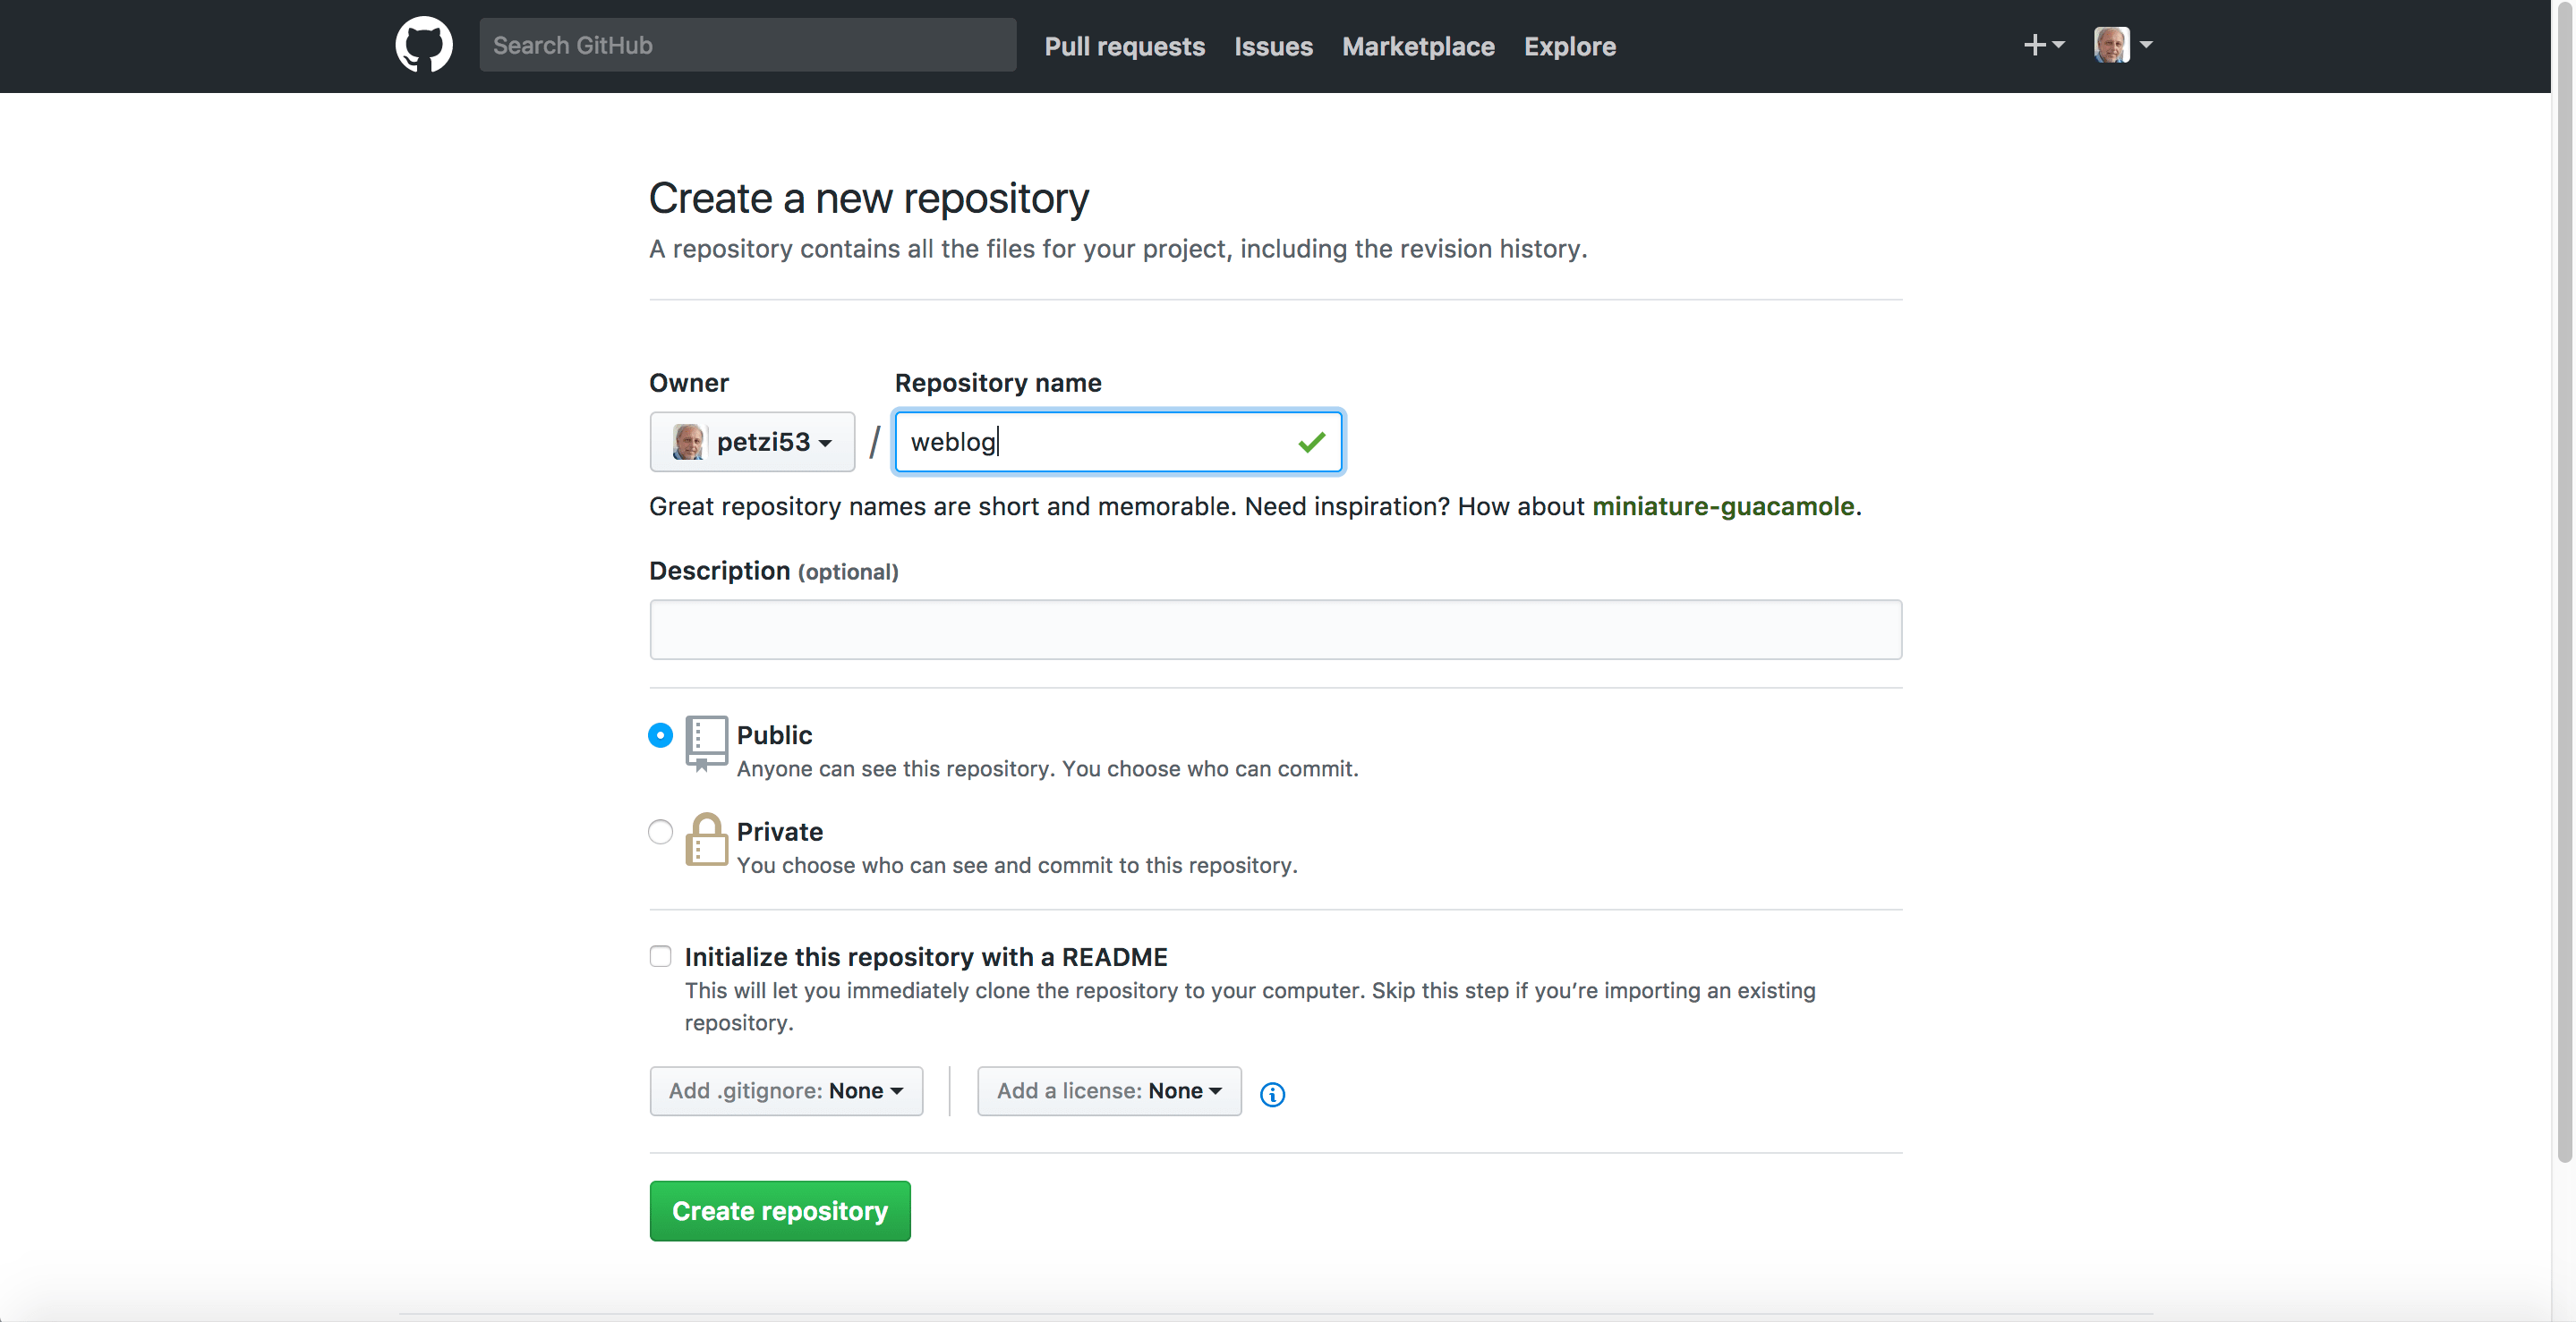
Task: Expand the Add .gitignore dropdown
Action: point(786,1091)
